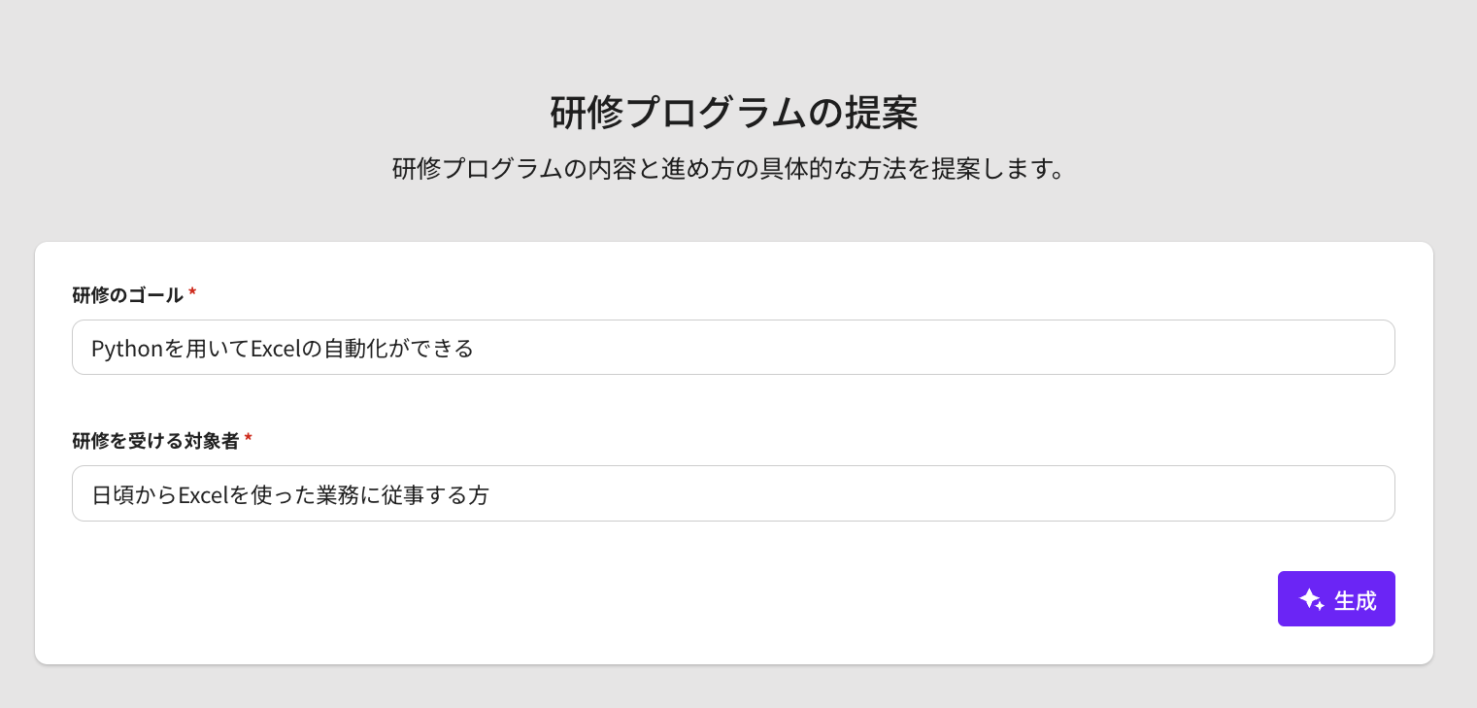The height and width of the screenshot is (708, 1477).
Task: Click the 研修プログラムの提案 page heading
Action: [x=733, y=114]
